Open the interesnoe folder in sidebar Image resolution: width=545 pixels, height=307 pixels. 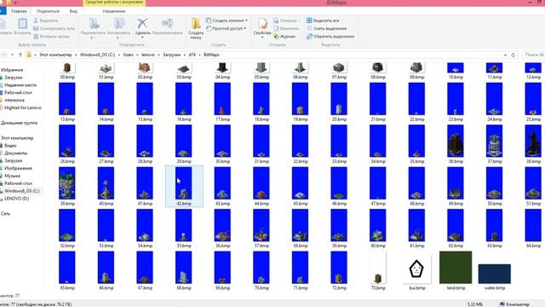pyautogui.click(x=14, y=101)
